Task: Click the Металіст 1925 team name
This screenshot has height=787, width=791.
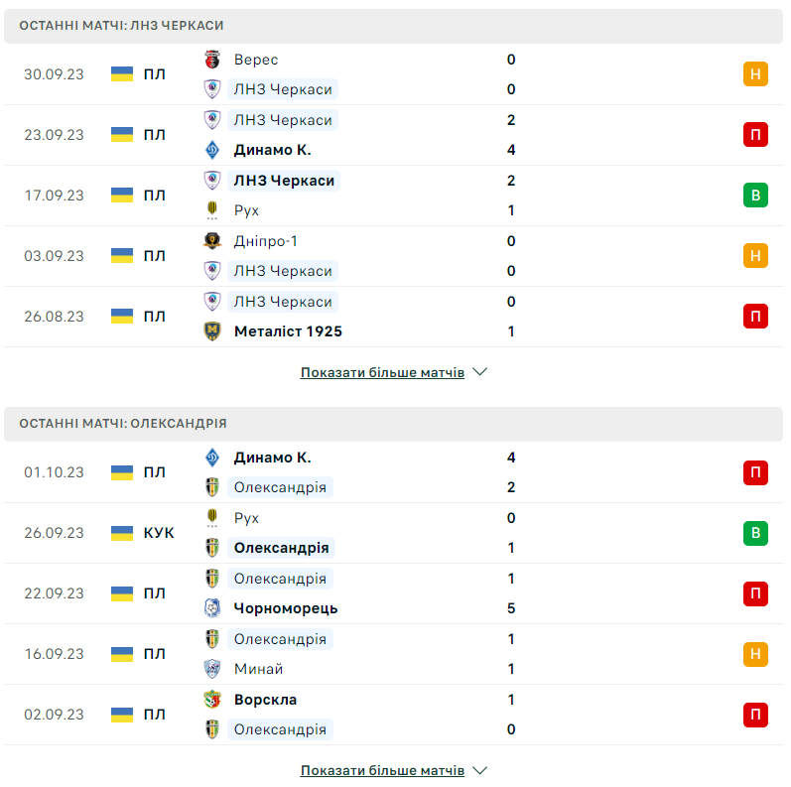Action: 288,331
